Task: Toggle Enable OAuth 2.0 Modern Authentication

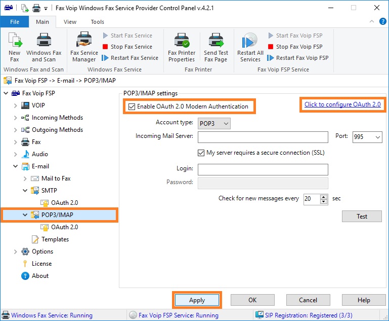Action: tap(132, 106)
